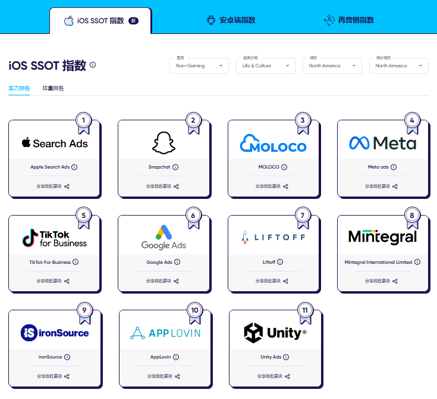437x399 pixels.
Task: Click the AppLovin logo image
Action: tap(165, 333)
